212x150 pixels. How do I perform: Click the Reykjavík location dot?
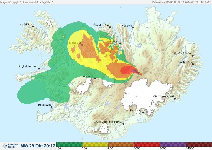[51, 107]
